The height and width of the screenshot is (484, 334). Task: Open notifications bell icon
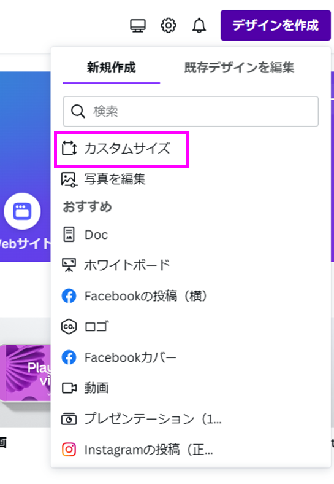[x=199, y=26]
